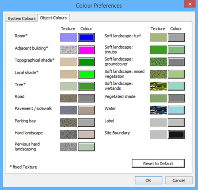
Task: Choose the Pavement / sidewalk texture thumbnail
Action: [68, 110]
